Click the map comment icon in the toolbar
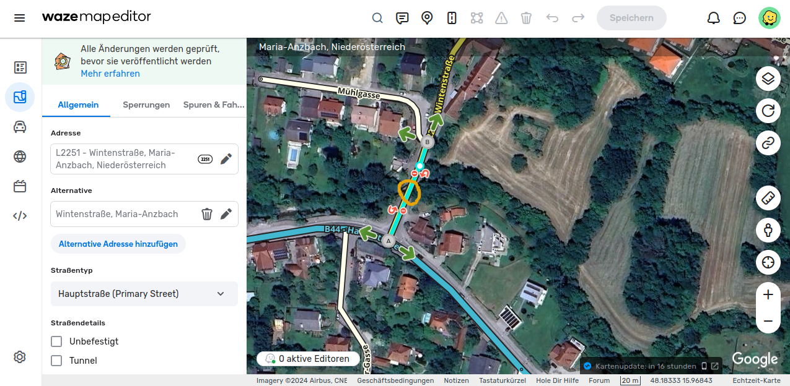The width and height of the screenshot is (790, 386). click(402, 18)
